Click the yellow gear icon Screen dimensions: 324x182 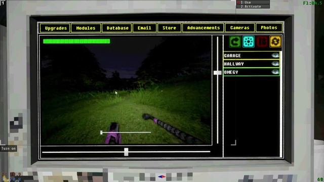tap(275, 41)
